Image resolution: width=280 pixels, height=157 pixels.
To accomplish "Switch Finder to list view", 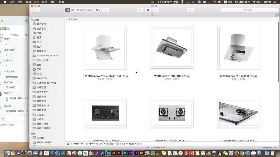I will [72, 10].
